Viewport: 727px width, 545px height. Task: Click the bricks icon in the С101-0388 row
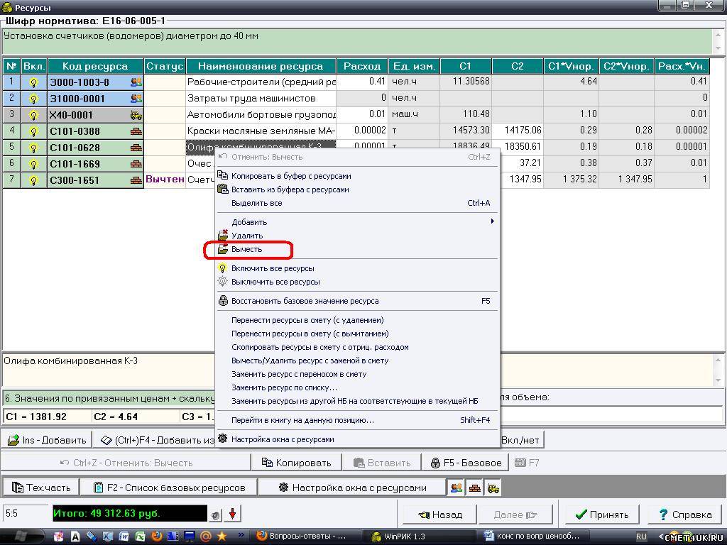click(136, 131)
